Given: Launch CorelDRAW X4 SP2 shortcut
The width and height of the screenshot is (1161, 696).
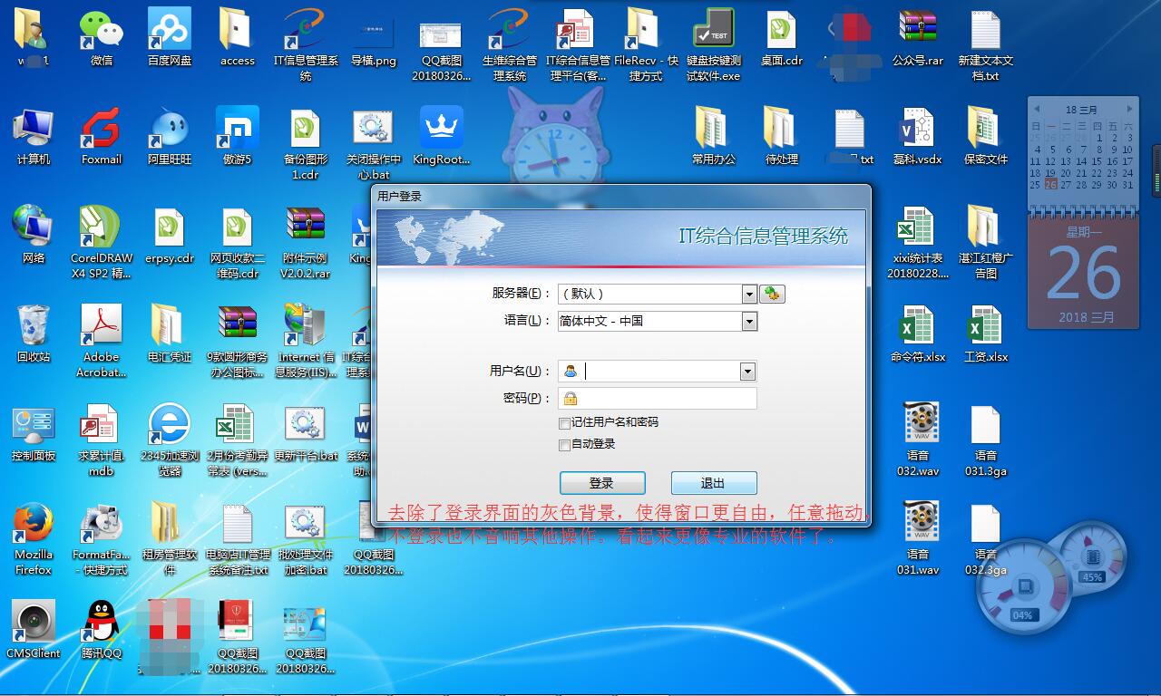Looking at the screenshot, I should click(x=102, y=243).
